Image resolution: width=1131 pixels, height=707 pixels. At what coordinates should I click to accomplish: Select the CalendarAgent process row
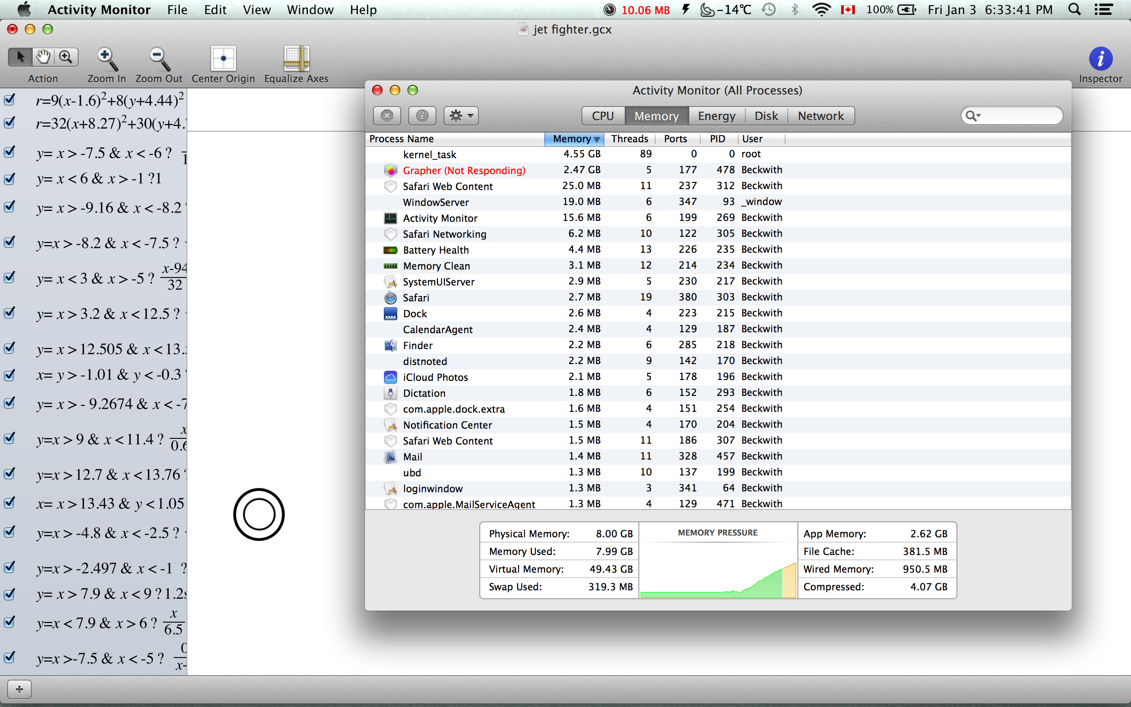coord(718,329)
